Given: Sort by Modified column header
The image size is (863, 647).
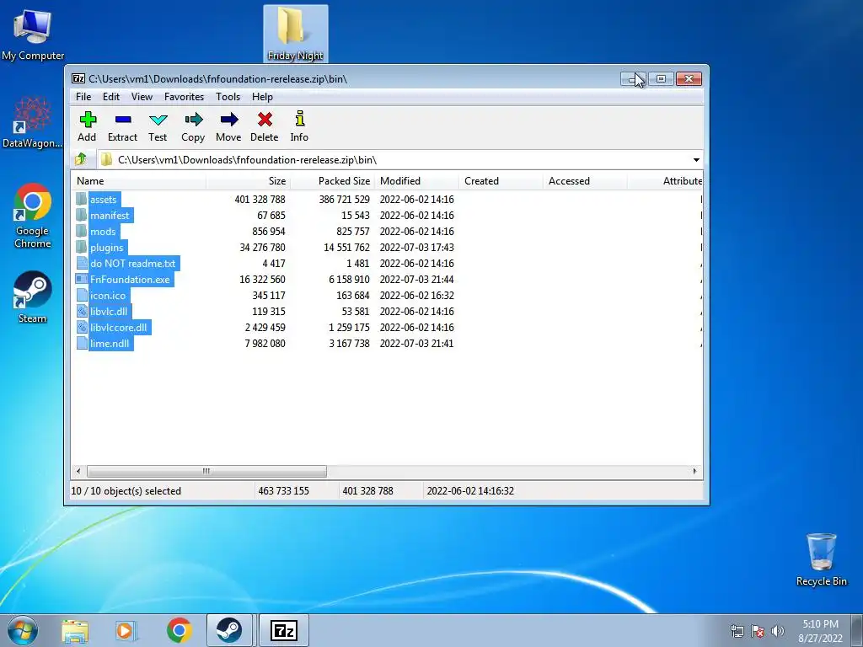Looking at the screenshot, I should point(416,181).
